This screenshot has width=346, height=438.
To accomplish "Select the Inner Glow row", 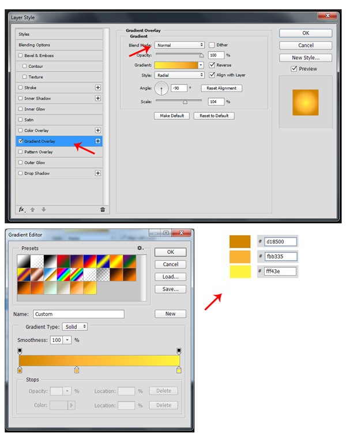I will 59,109.
